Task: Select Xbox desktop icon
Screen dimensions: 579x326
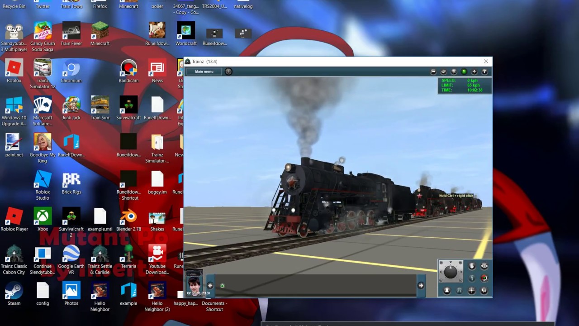Action: [x=43, y=220]
